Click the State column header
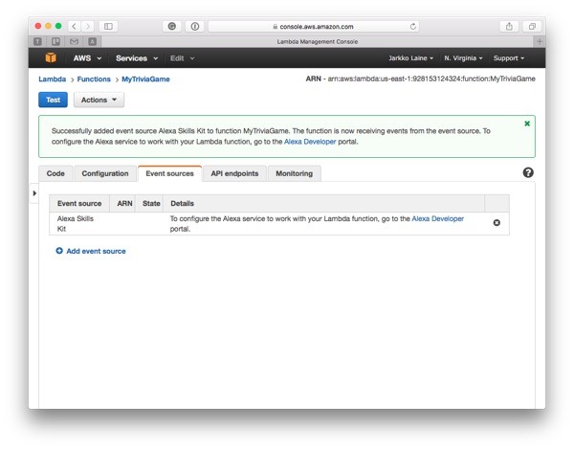Image resolution: width=574 pixels, height=450 pixels. [151, 203]
